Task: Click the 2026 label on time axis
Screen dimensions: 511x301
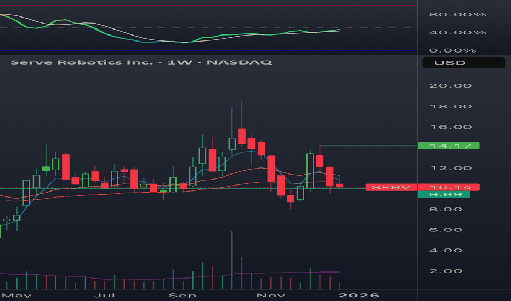Action: (x=359, y=296)
